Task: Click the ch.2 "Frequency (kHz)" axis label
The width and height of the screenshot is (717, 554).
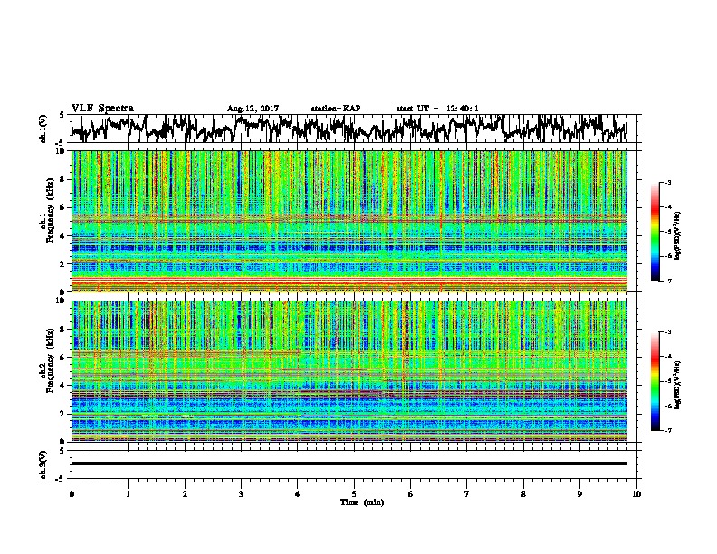Action: 50,360
